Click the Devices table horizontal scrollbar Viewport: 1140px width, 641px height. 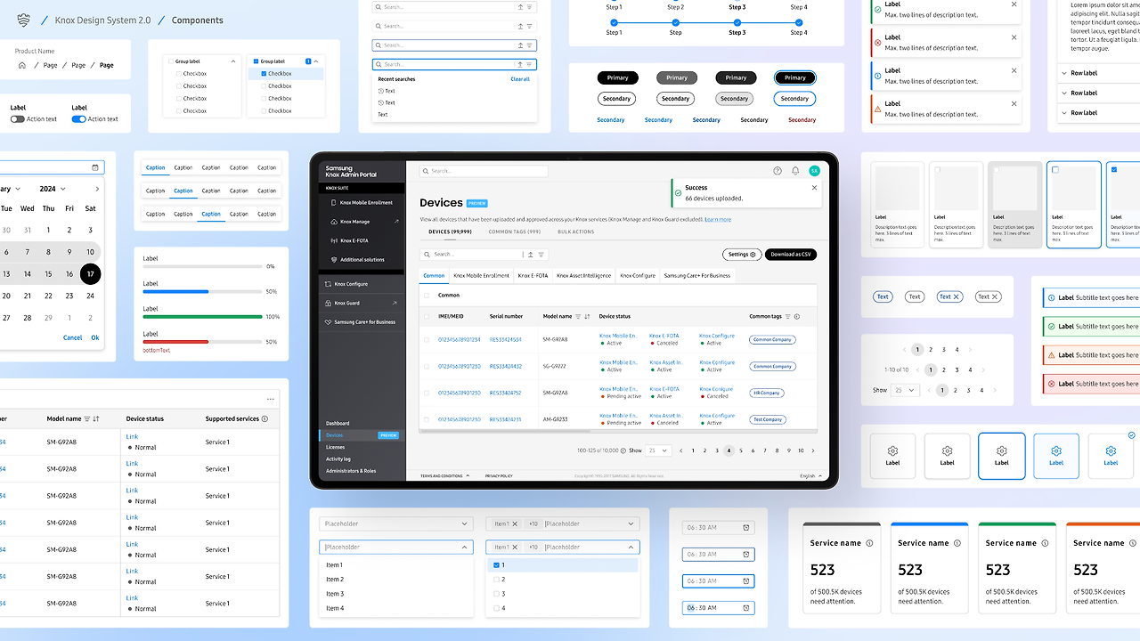point(618,431)
